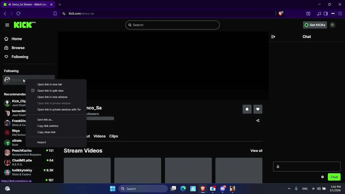The image size is (345, 194).
Task: Click the share icon under the stream
Action: click(258, 121)
